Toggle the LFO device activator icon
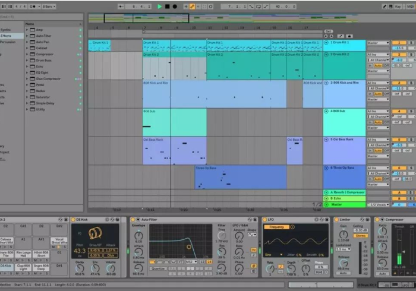The image size is (416, 291). click(x=265, y=220)
